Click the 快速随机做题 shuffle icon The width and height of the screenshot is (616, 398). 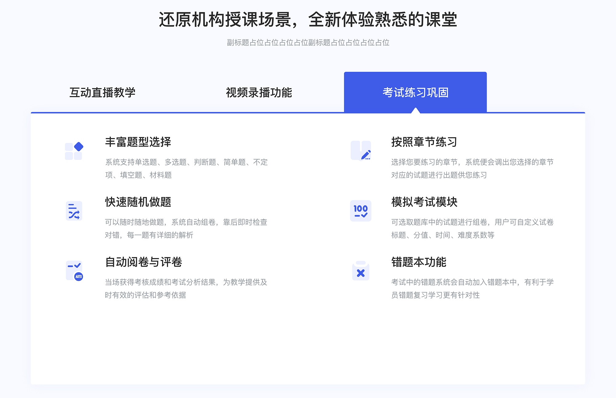74,211
